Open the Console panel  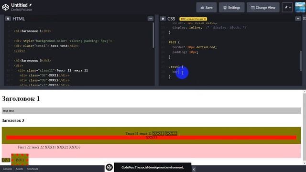[x=7, y=169]
